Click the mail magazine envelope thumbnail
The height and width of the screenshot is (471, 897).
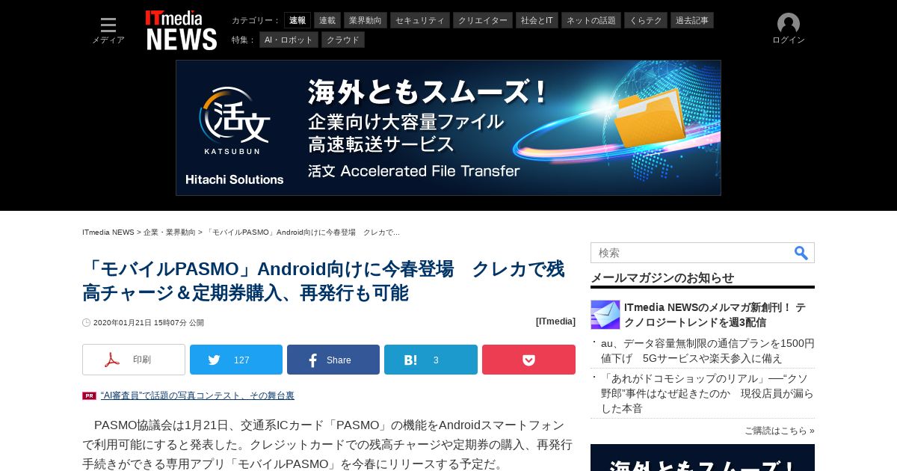[x=605, y=315]
